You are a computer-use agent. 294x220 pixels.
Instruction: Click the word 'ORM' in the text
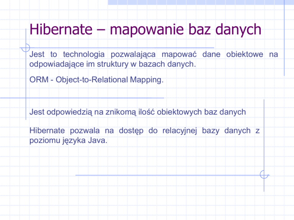(x=39, y=80)
